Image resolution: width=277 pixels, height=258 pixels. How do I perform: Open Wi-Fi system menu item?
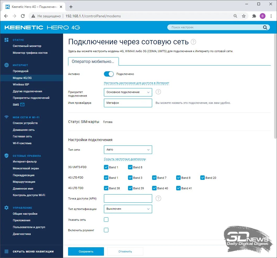(22, 143)
